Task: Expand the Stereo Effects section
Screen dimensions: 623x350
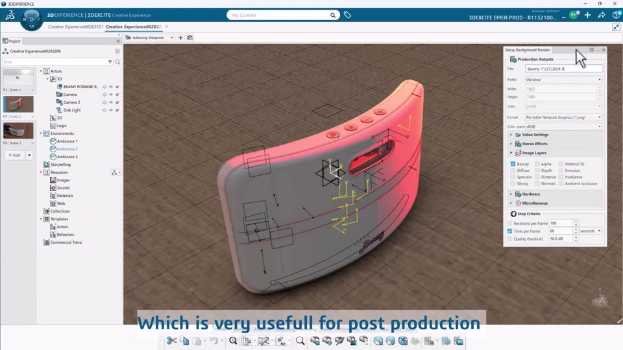Action: [511, 144]
